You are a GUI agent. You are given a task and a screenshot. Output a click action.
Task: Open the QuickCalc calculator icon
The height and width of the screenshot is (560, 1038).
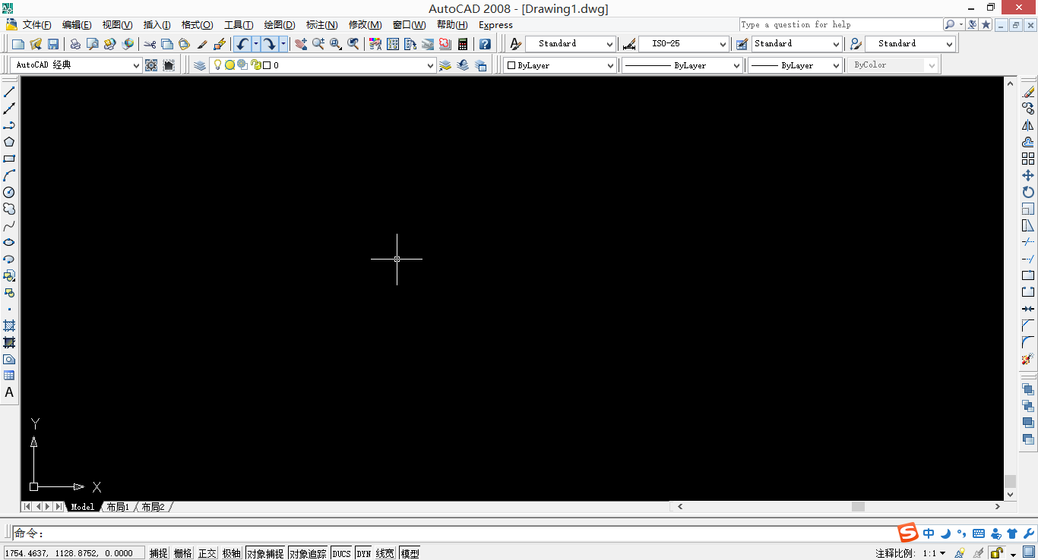pos(463,44)
